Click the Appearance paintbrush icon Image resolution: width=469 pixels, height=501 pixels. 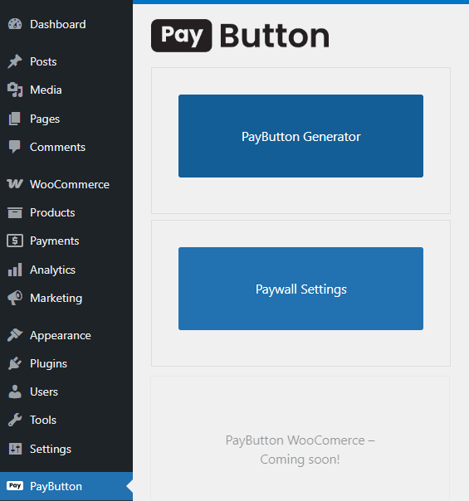click(15, 335)
